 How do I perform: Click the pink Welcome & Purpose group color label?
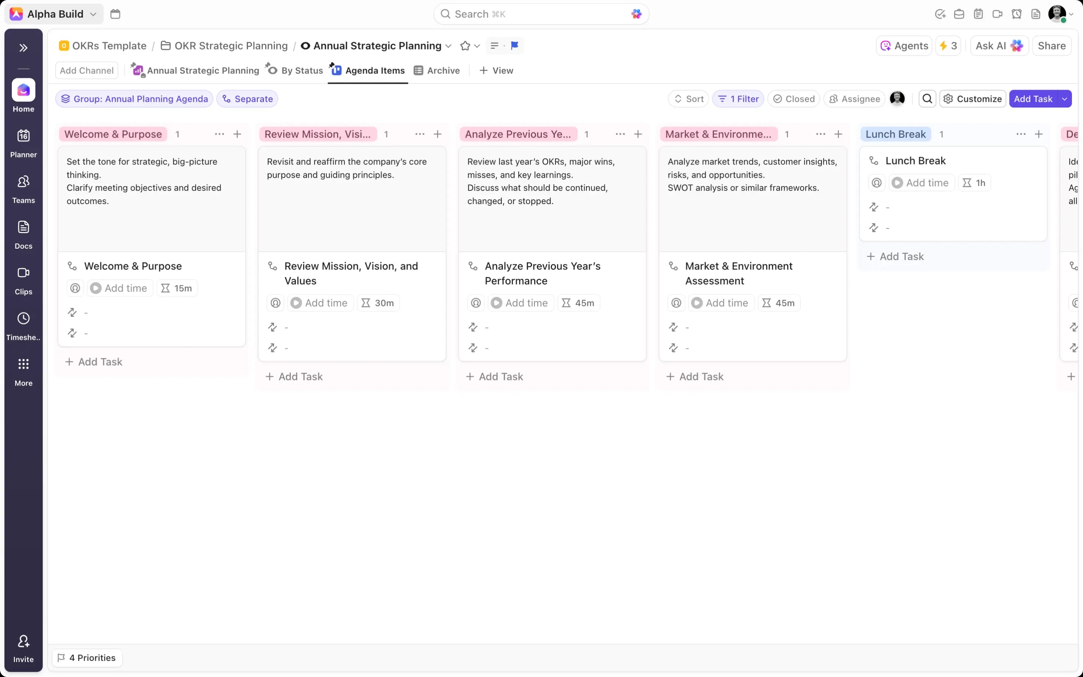click(113, 134)
